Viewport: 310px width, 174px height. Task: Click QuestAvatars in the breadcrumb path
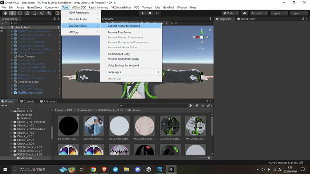point(85,110)
